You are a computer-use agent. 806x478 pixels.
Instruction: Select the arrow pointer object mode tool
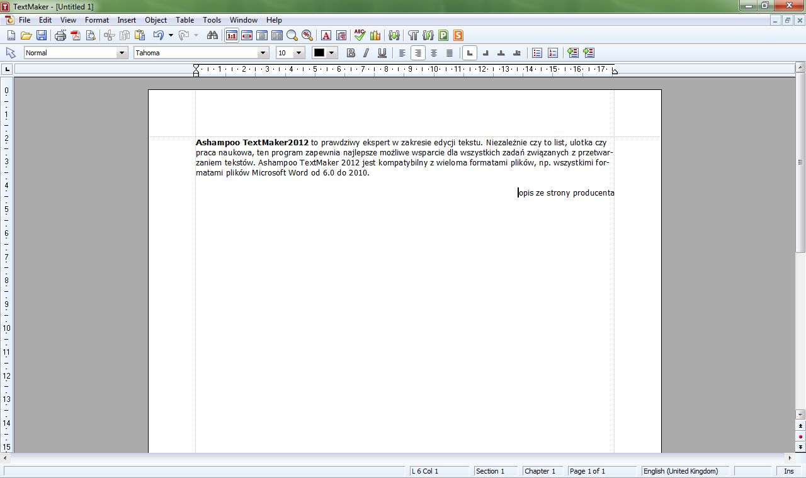(11, 53)
